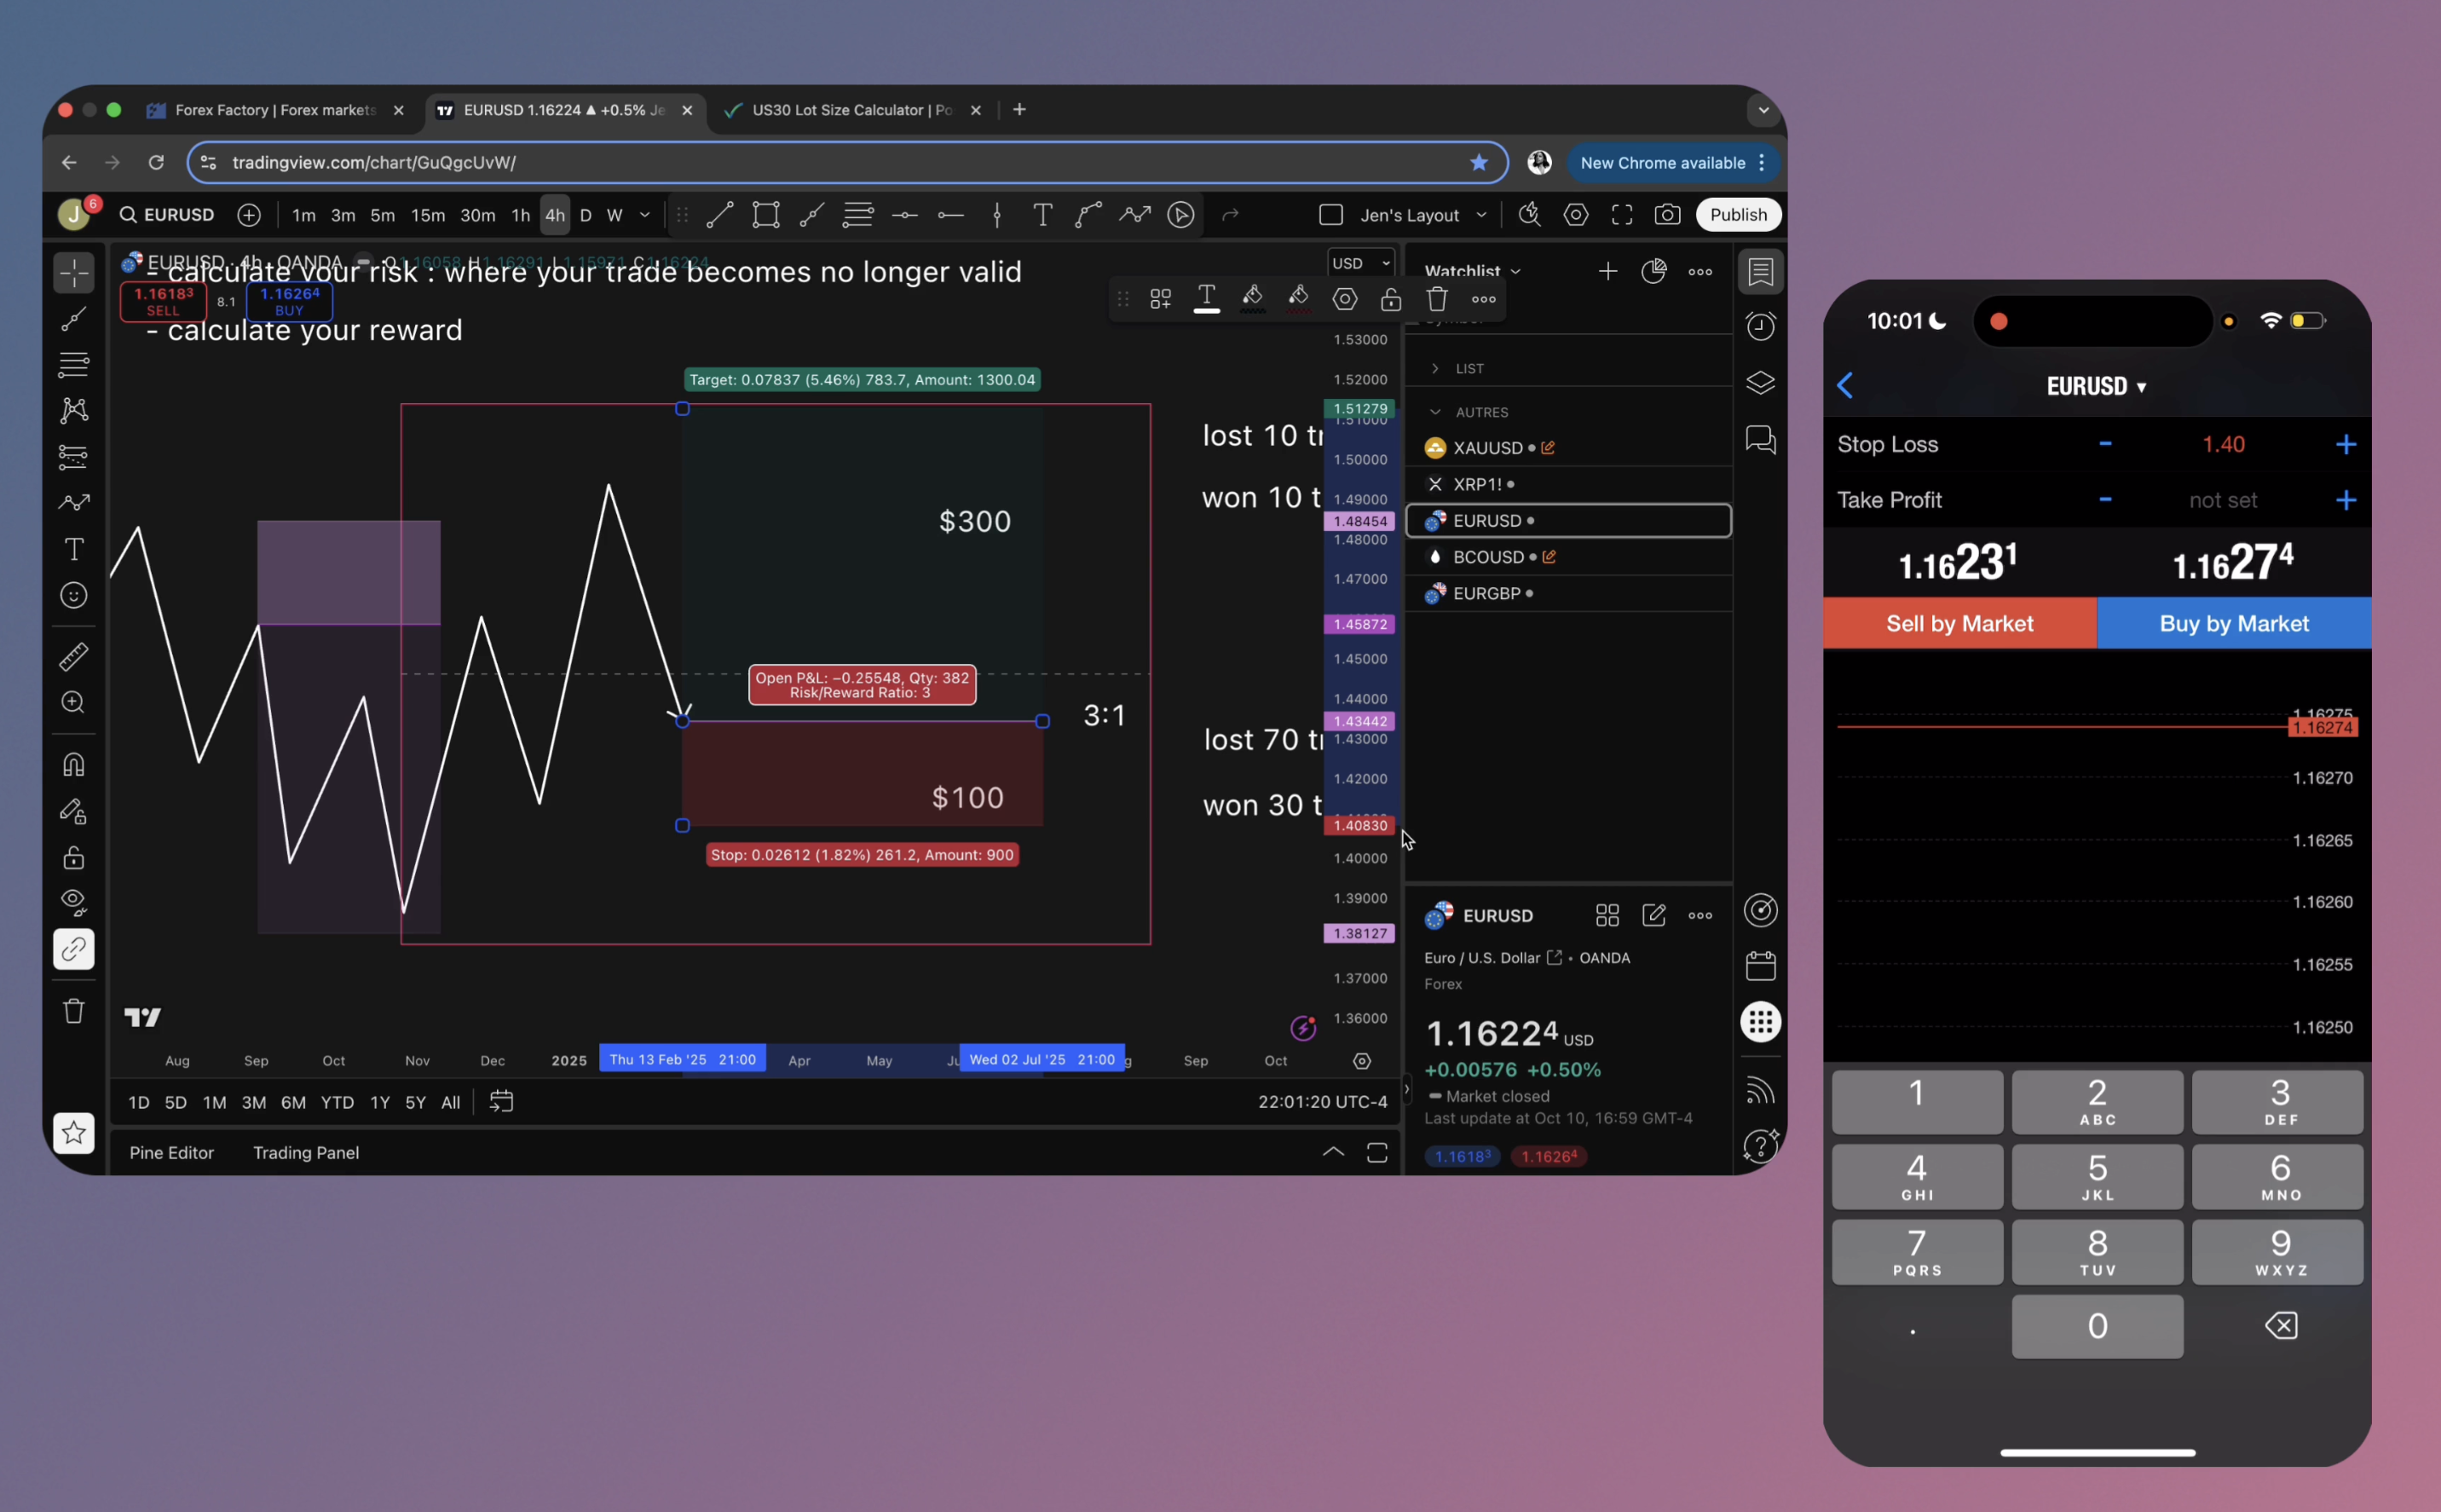Toggle lock all drawings tool
2441x1512 pixels.
pos(74,857)
